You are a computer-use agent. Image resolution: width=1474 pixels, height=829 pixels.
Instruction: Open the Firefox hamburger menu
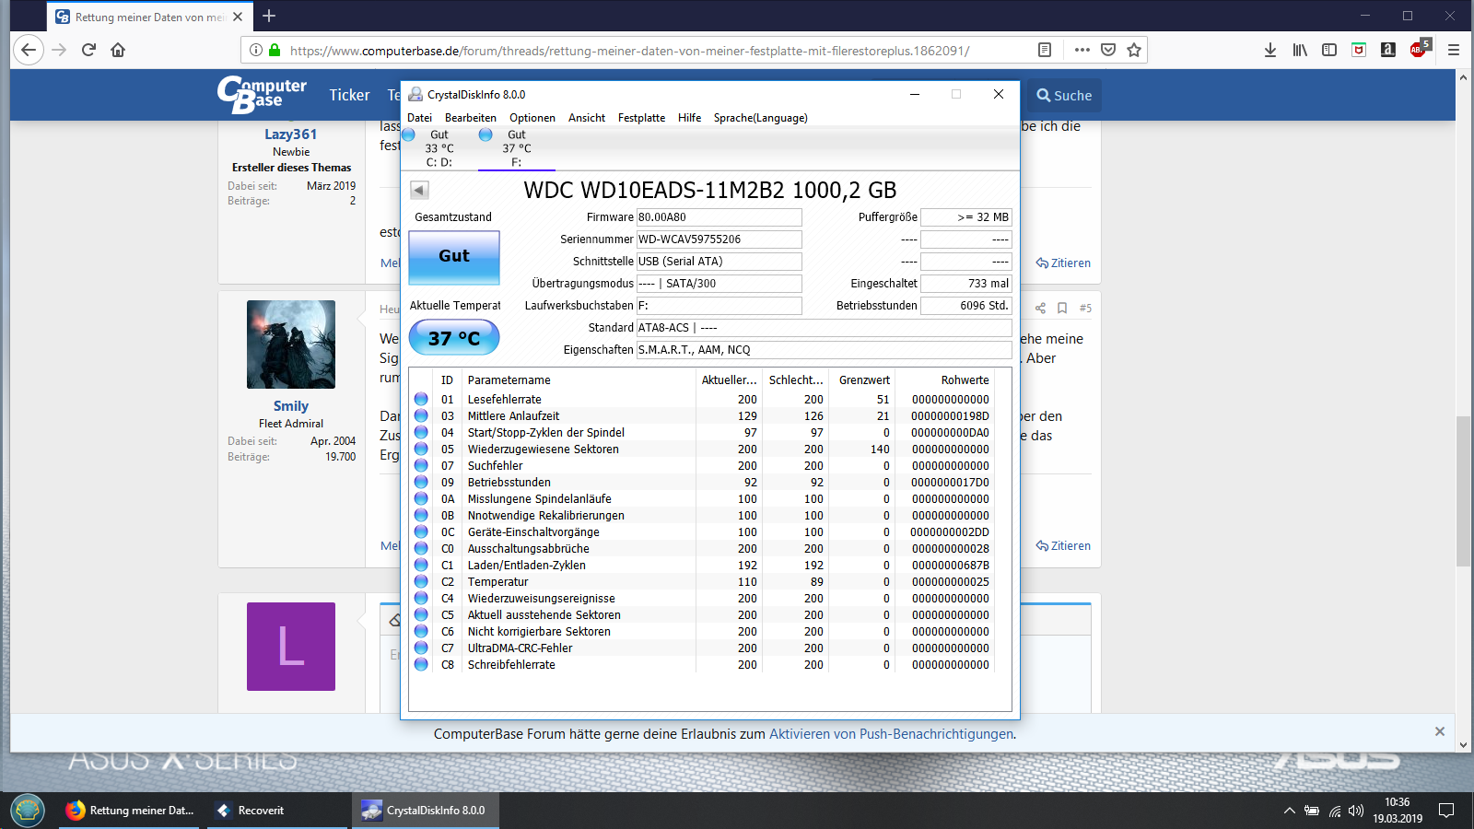[x=1454, y=50]
